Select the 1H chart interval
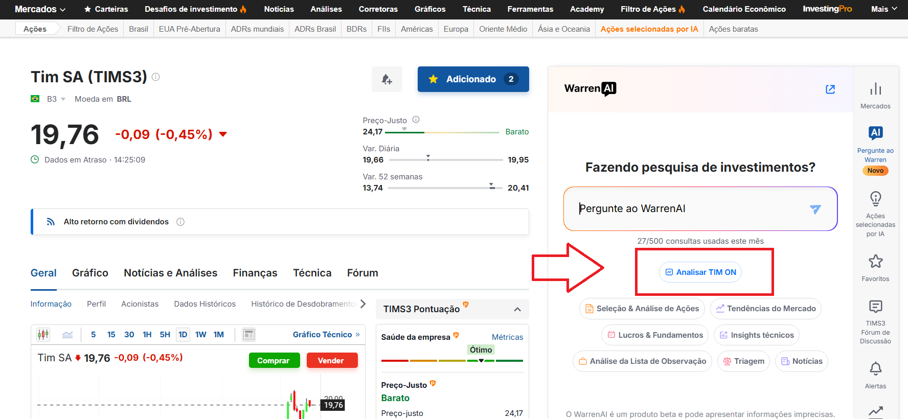908x419 pixels. coord(147,335)
